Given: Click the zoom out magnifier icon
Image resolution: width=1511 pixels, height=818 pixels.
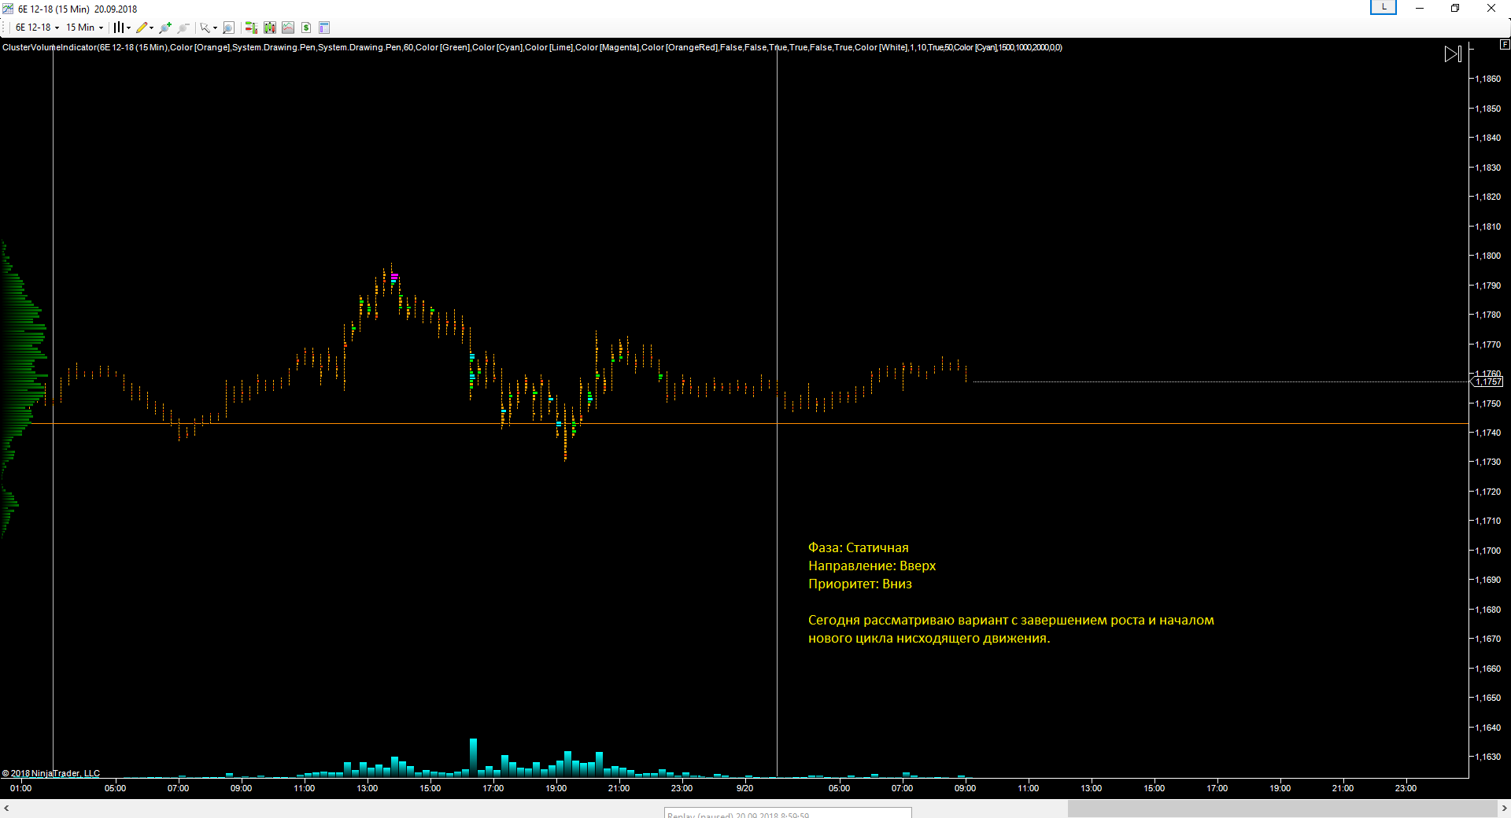Looking at the screenshot, I should pyautogui.click(x=183, y=28).
